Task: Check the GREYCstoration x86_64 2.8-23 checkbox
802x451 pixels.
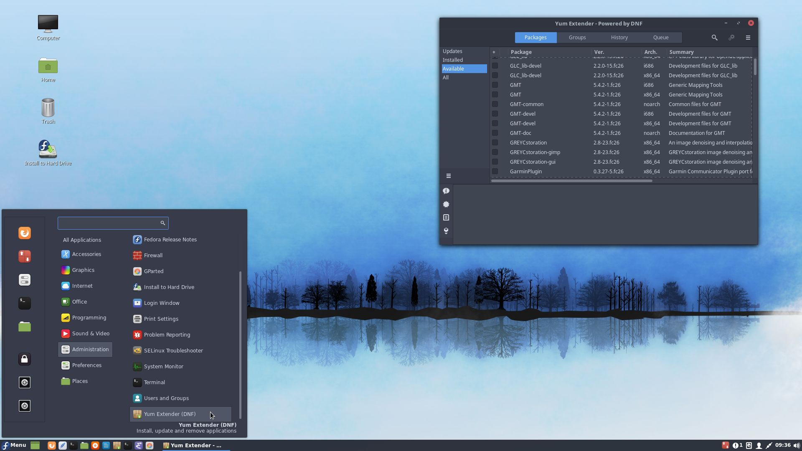Action: click(x=495, y=143)
